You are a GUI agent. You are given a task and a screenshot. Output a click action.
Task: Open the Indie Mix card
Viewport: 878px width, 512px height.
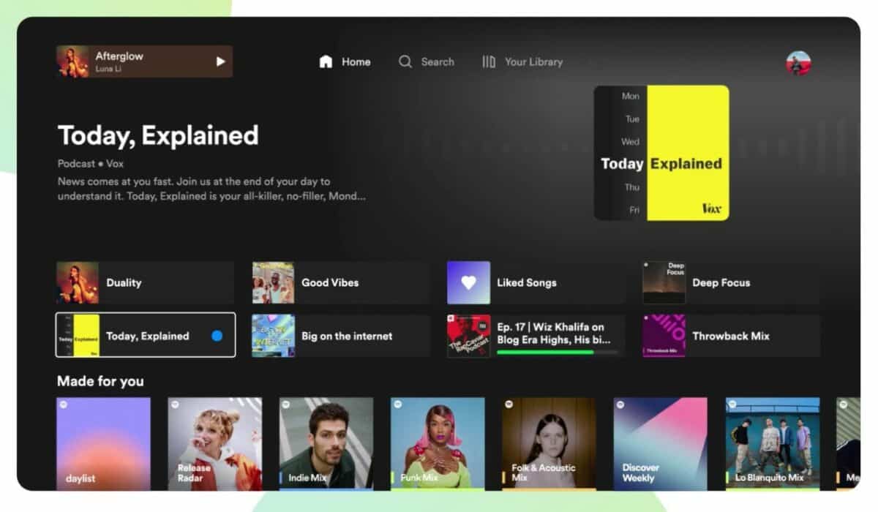pyautogui.click(x=326, y=443)
